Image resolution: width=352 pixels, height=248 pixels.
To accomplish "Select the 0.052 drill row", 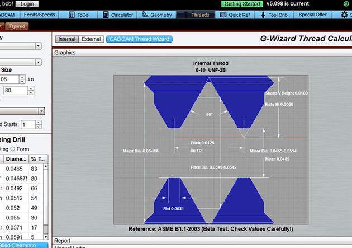I will [21, 208].
